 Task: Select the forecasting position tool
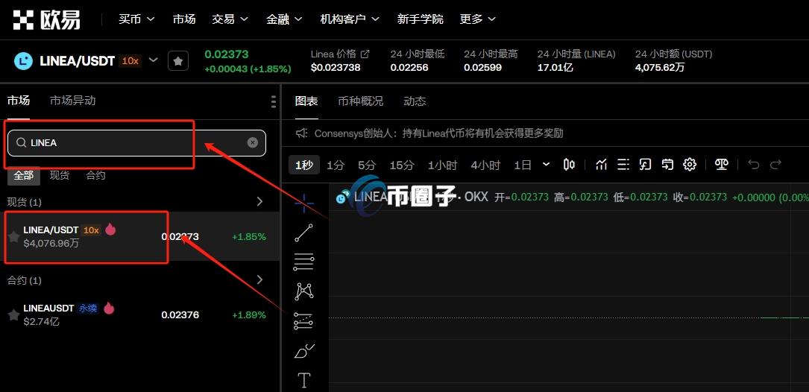(x=304, y=320)
